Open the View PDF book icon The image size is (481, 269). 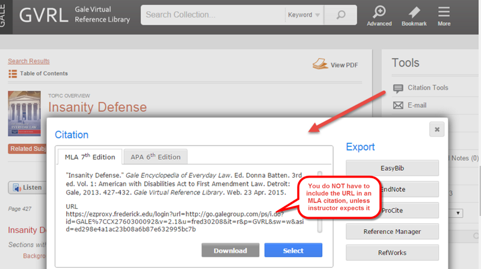pos(320,64)
